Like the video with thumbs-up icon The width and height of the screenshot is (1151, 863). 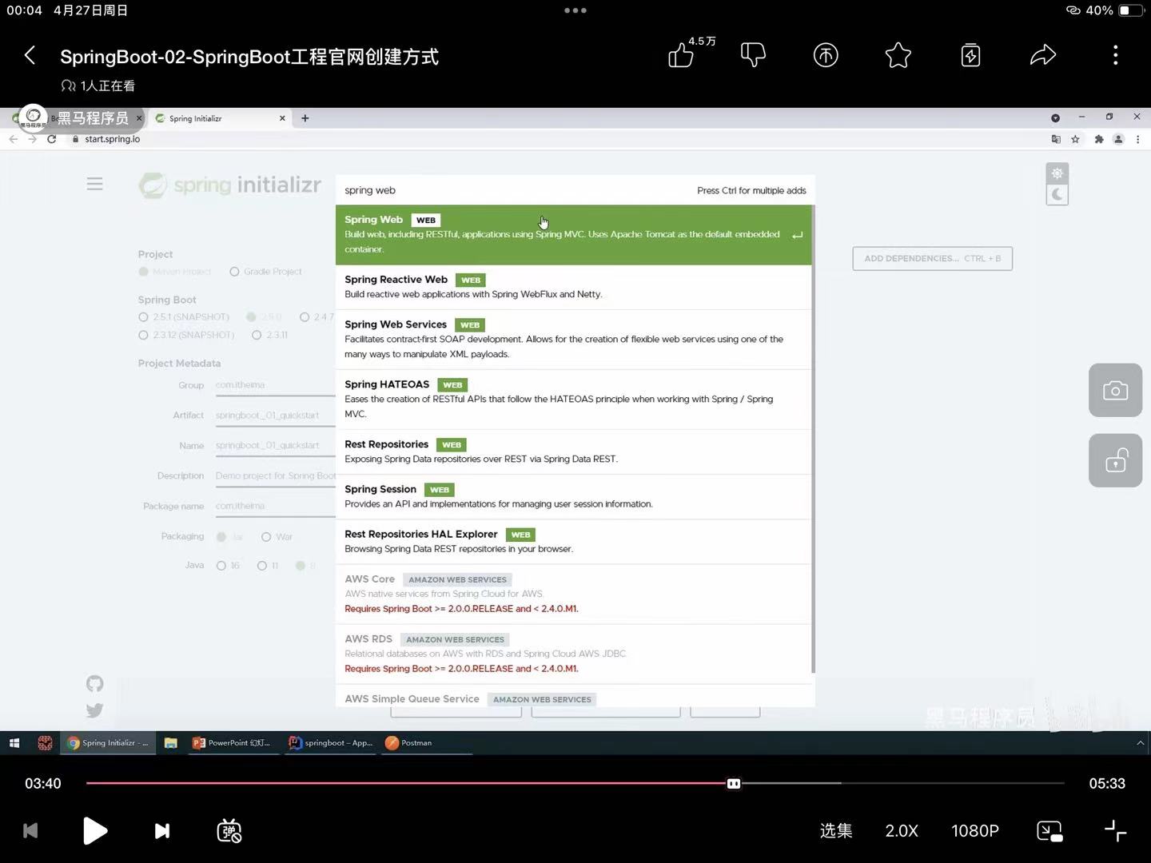(x=681, y=55)
